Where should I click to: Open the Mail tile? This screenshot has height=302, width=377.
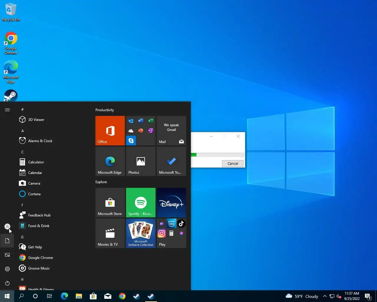point(171,131)
